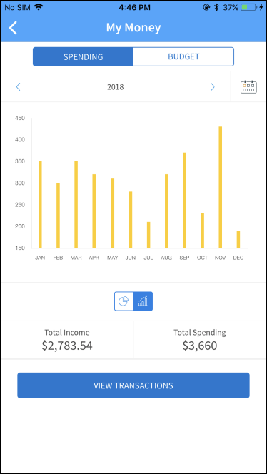
Task: Go to previous year with left chevron
Action: [18, 87]
